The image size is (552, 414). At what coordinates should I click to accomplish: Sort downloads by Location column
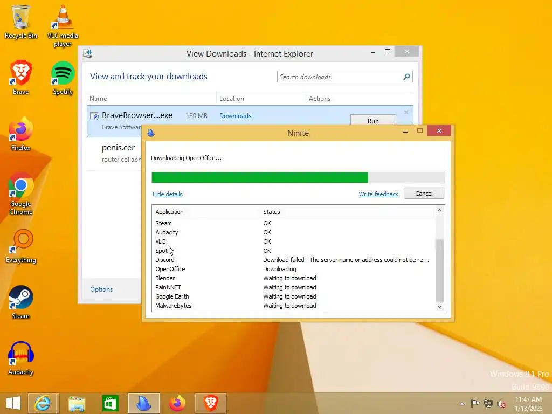[260, 99]
